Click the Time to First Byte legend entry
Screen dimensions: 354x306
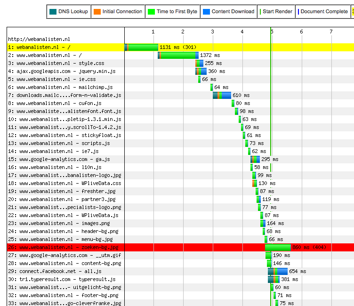pyautogui.click(x=172, y=12)
